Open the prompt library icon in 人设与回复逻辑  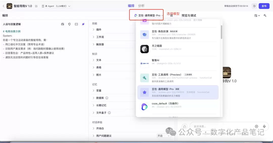pos(62,24)
